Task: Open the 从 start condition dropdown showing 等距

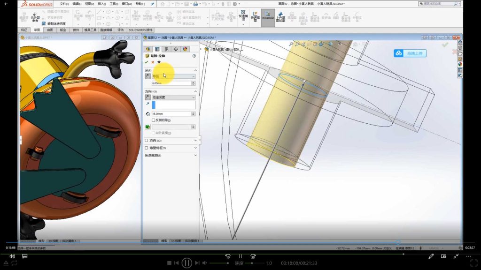Action: [x=173, y=75]
